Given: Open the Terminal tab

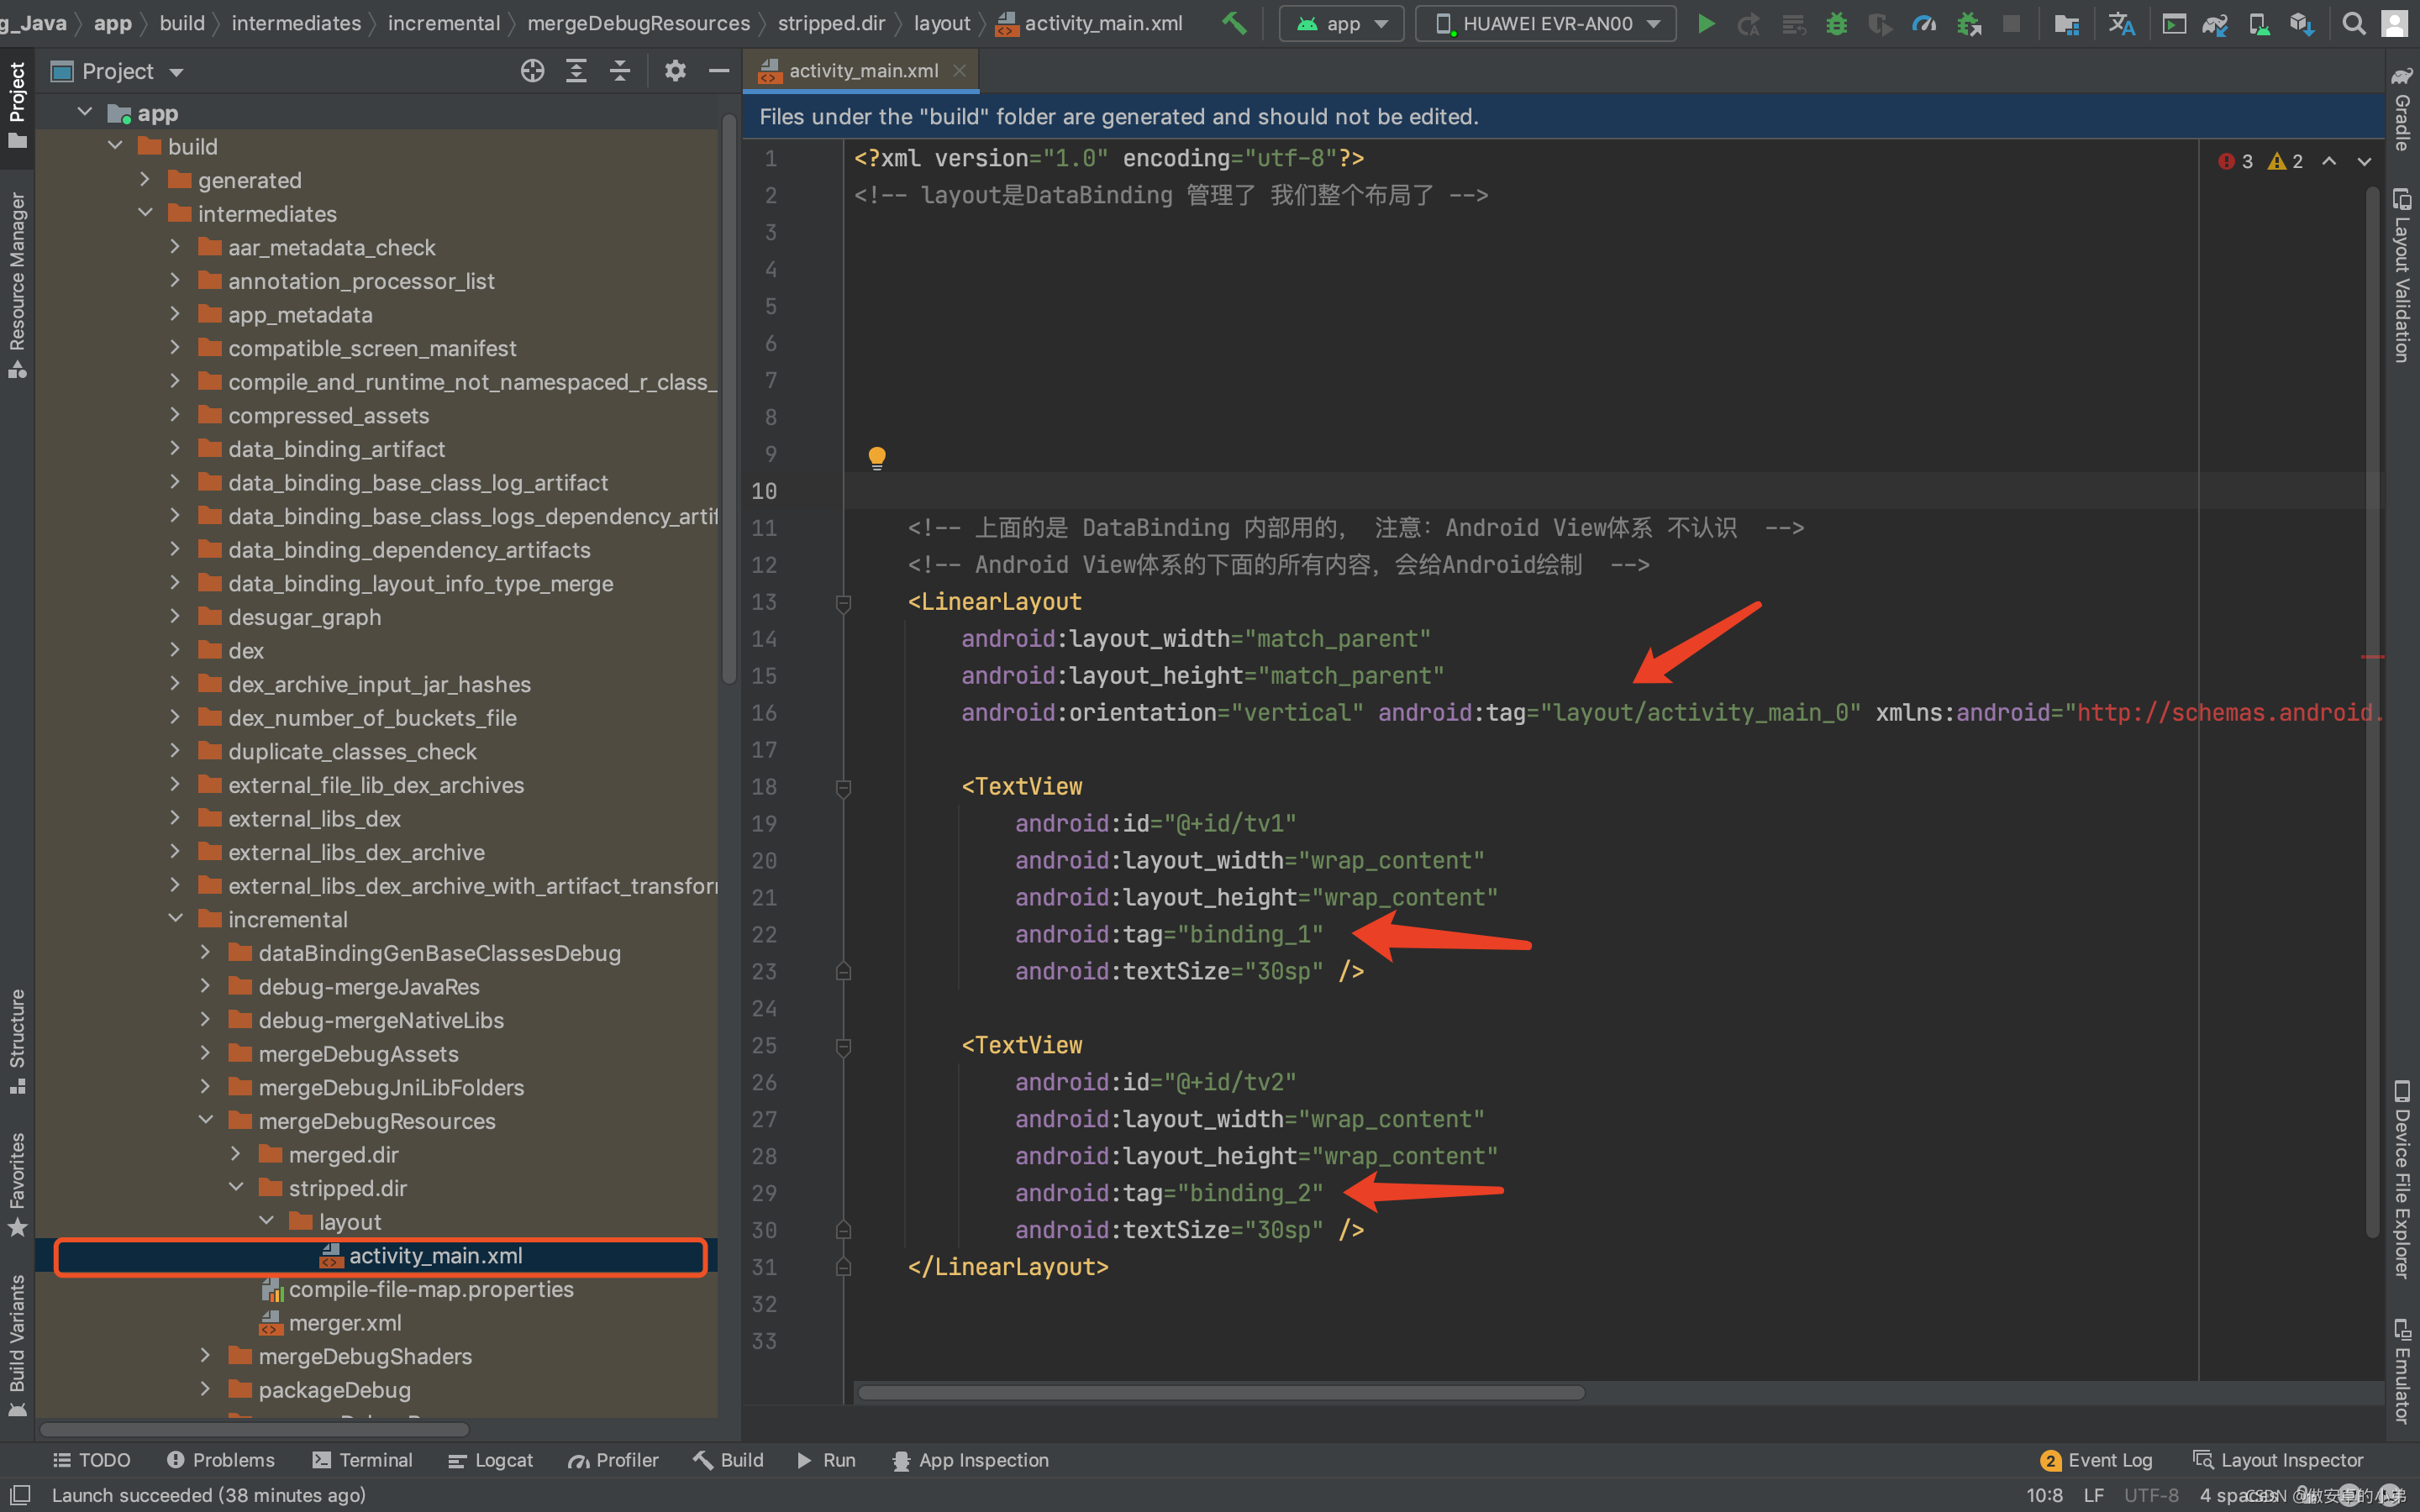Looking at the screenshot, I should pos(362,1460).
